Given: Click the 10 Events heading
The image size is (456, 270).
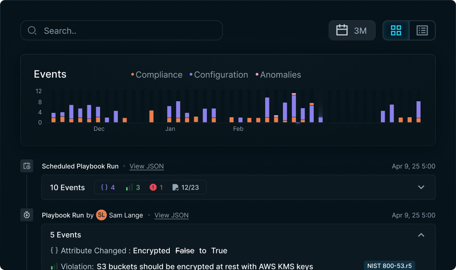Looking at the screenshot, I should 68,187.
